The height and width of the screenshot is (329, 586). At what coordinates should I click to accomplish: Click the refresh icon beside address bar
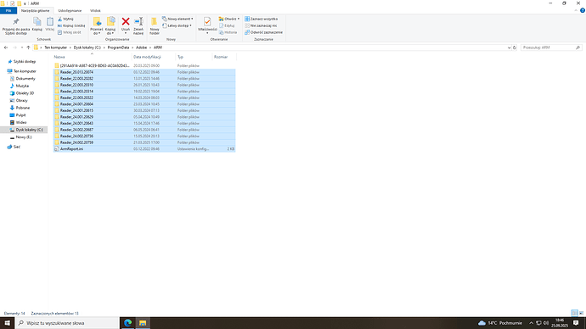(515, 47)
